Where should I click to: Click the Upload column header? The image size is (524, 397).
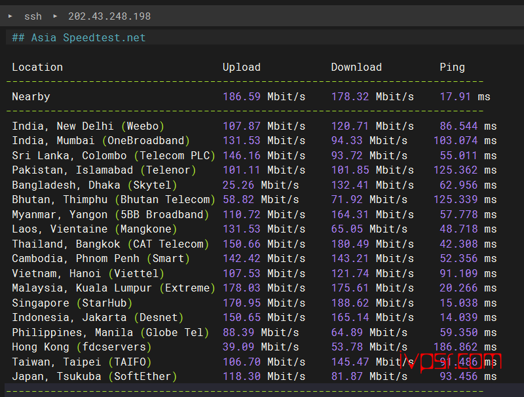(242, 67)
